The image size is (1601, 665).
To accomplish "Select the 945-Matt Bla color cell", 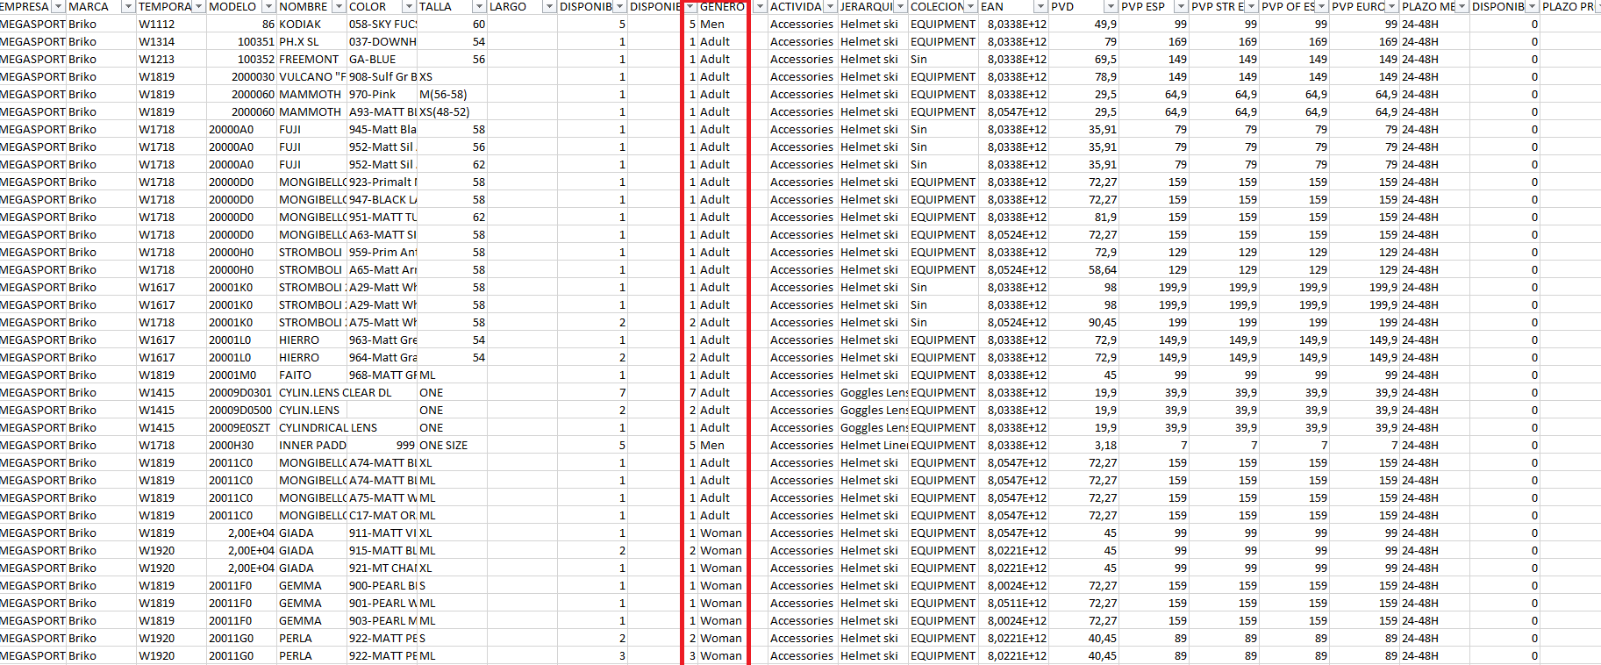I will point(382,130).
